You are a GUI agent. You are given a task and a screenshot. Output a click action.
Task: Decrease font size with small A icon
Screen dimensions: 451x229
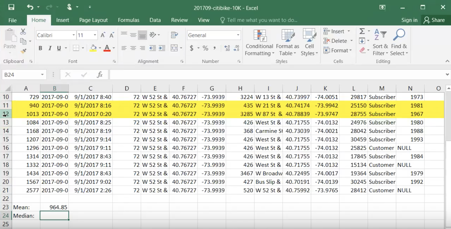click(112, 35)
